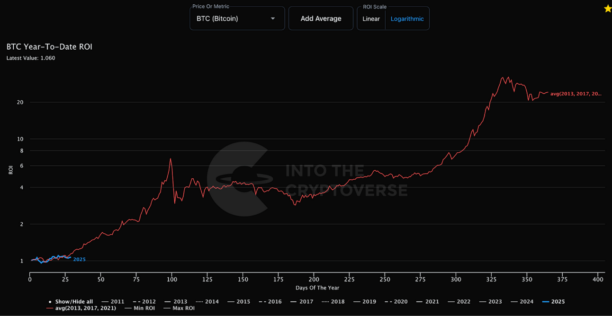The height and width of the screenshot is (316, 612).
Task: Click the y-axis tick label 6
Action: (22, 166)
